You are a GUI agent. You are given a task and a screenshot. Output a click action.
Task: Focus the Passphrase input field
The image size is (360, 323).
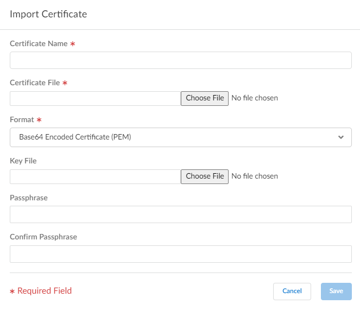coord(180,214)
